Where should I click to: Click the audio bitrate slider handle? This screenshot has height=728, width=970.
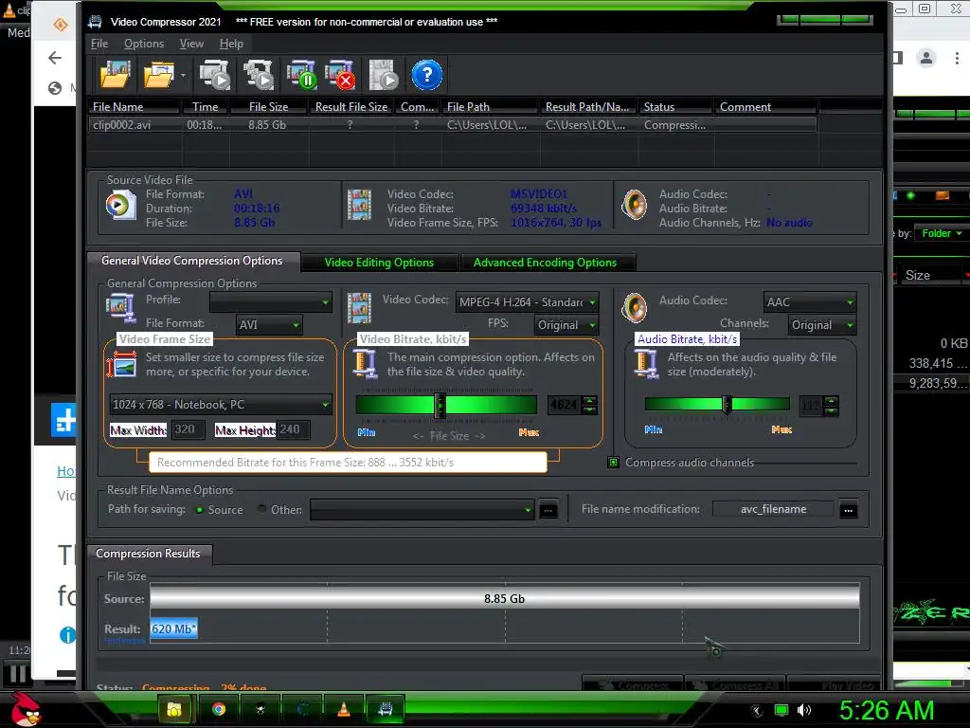click(x=727, y=404)
